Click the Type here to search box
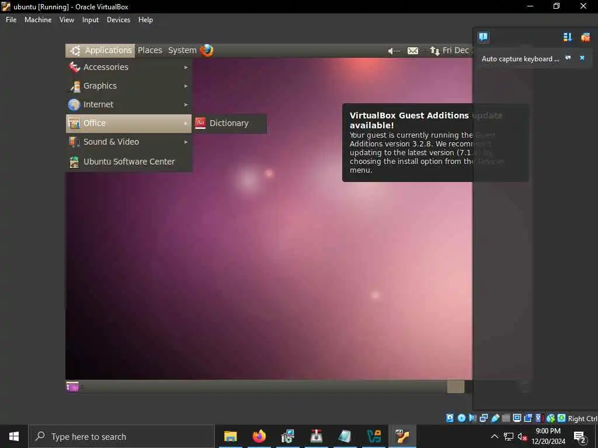 click(x=121, y=436)
